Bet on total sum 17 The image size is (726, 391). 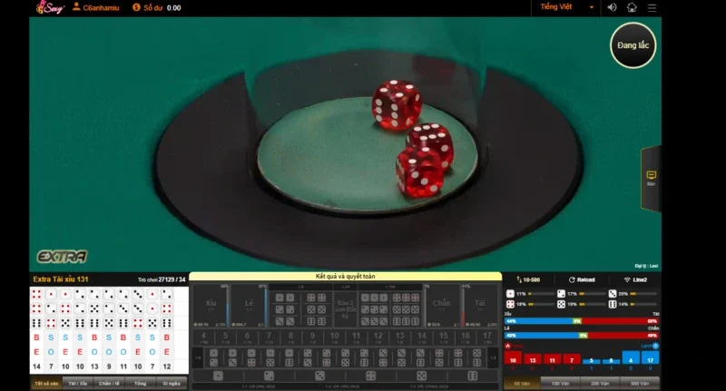[487, 337]
